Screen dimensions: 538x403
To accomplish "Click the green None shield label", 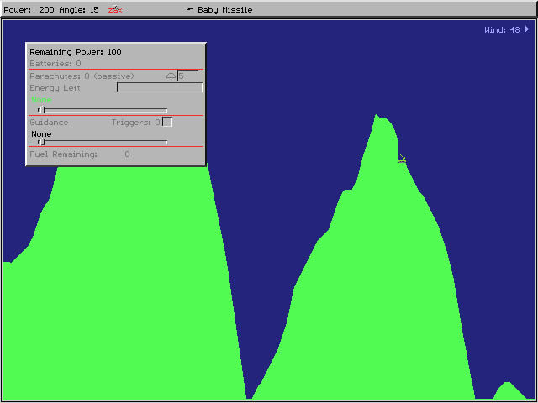I will pos(41,101).
